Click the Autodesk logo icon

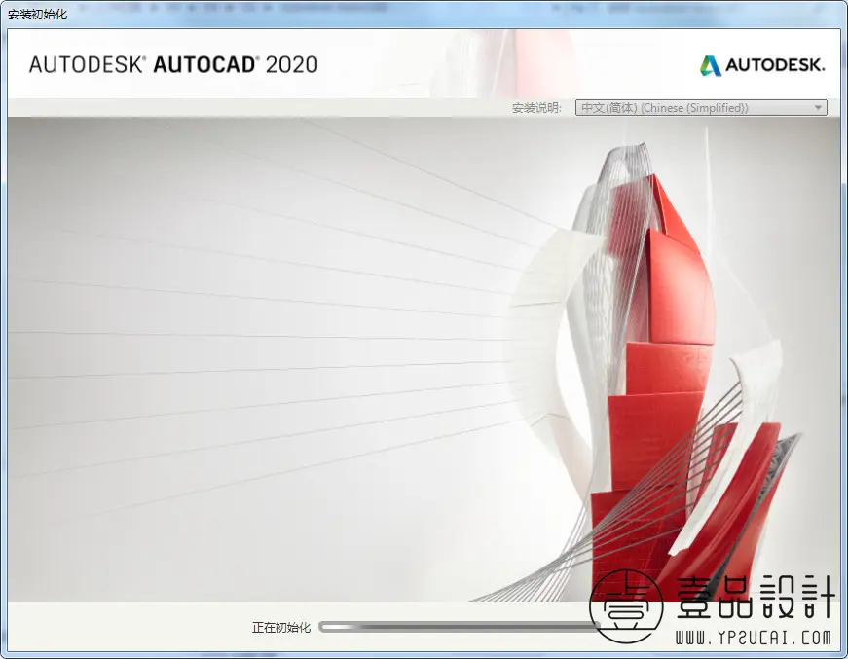(x=710, y=65)
